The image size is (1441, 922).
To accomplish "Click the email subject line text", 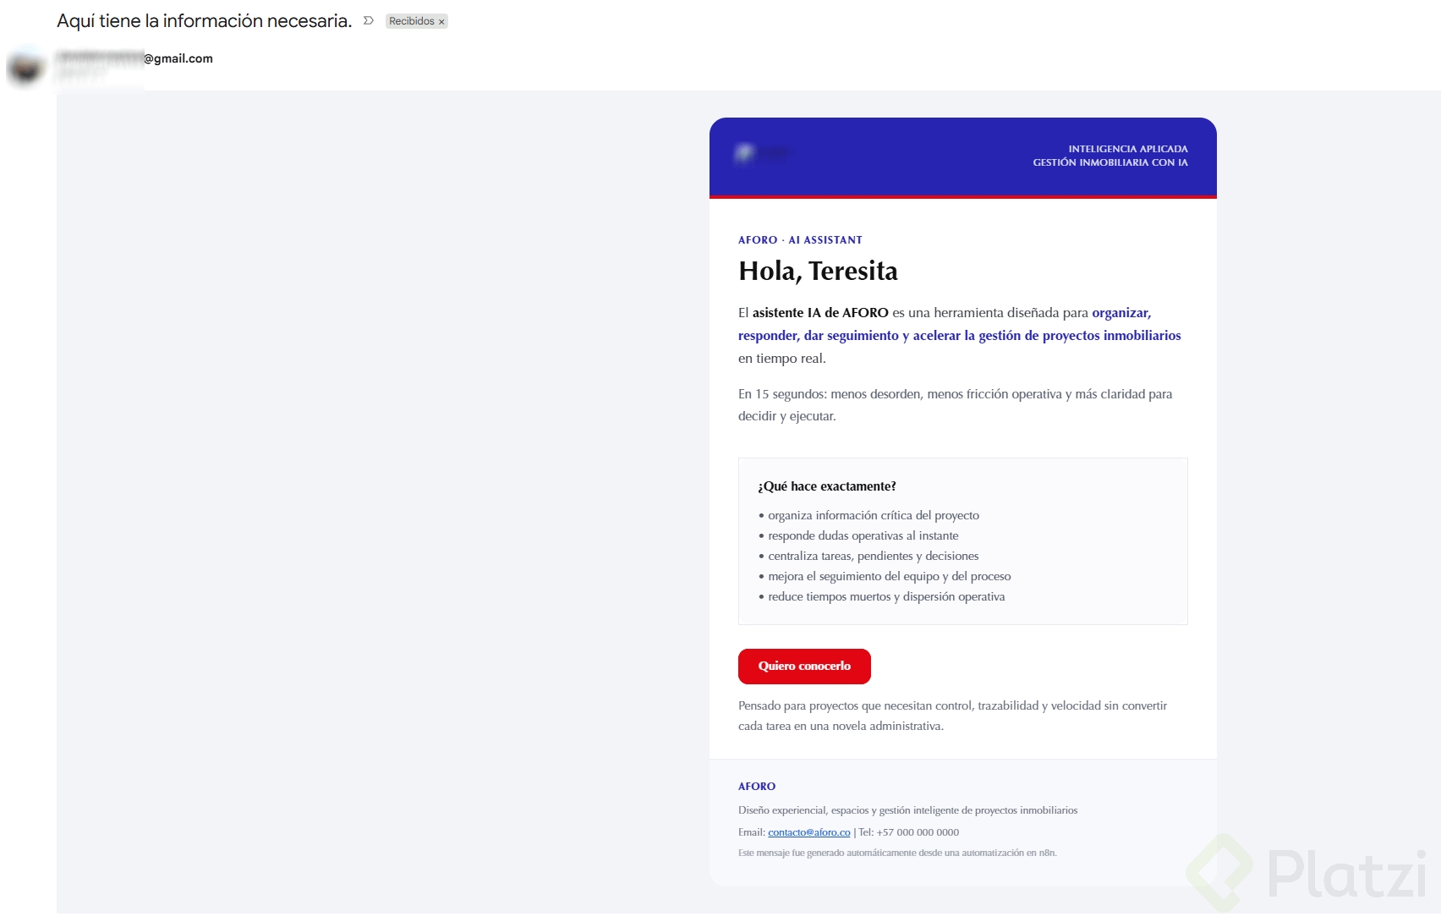I will coord(204,21).
